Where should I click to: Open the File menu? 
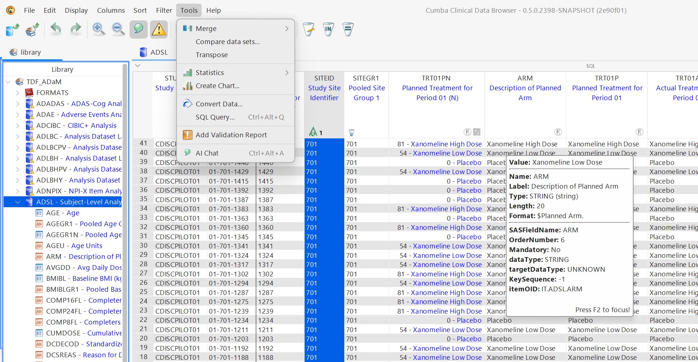pyautogui.click(x=29, y=10)
